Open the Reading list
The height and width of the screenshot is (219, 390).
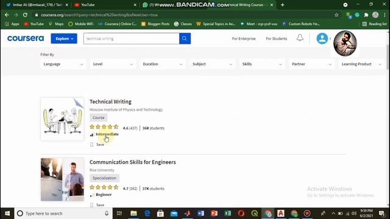[x=374, y=24]
